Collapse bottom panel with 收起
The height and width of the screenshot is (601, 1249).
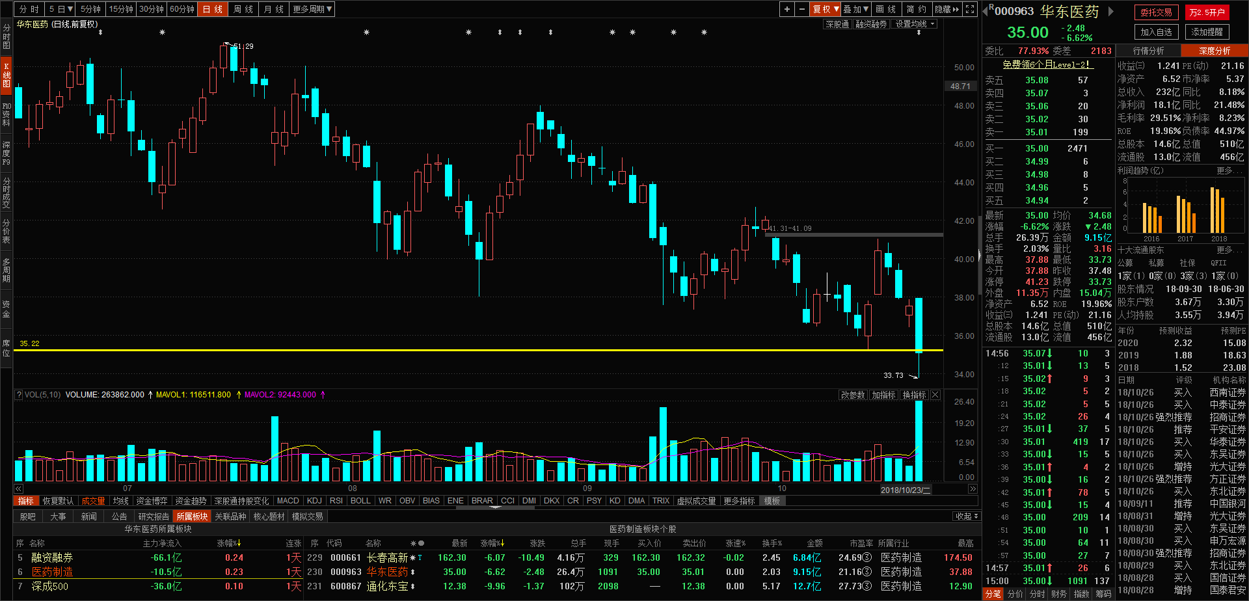click(967, 516)
